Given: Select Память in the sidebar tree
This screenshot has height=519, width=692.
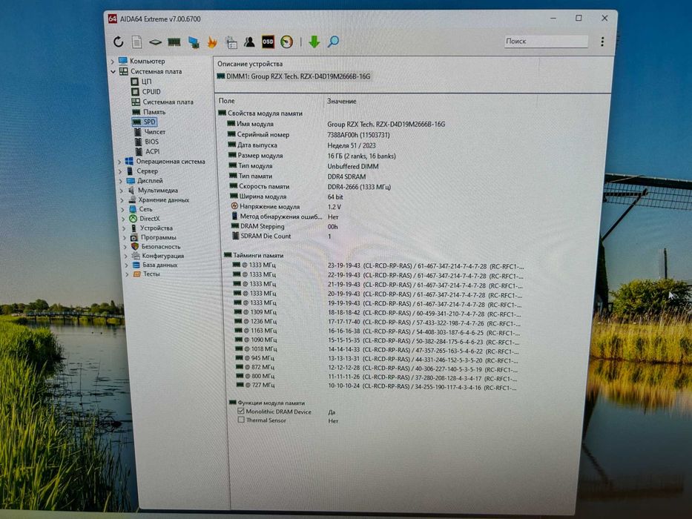Looking at the screenshot, I should coord(149,112).
